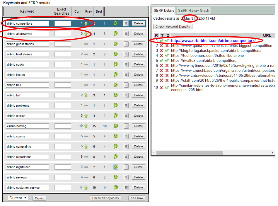The width and height of the screenshot is (278, 206).
Task: Select the SERP Details tab
Action: tap(164, 11)
